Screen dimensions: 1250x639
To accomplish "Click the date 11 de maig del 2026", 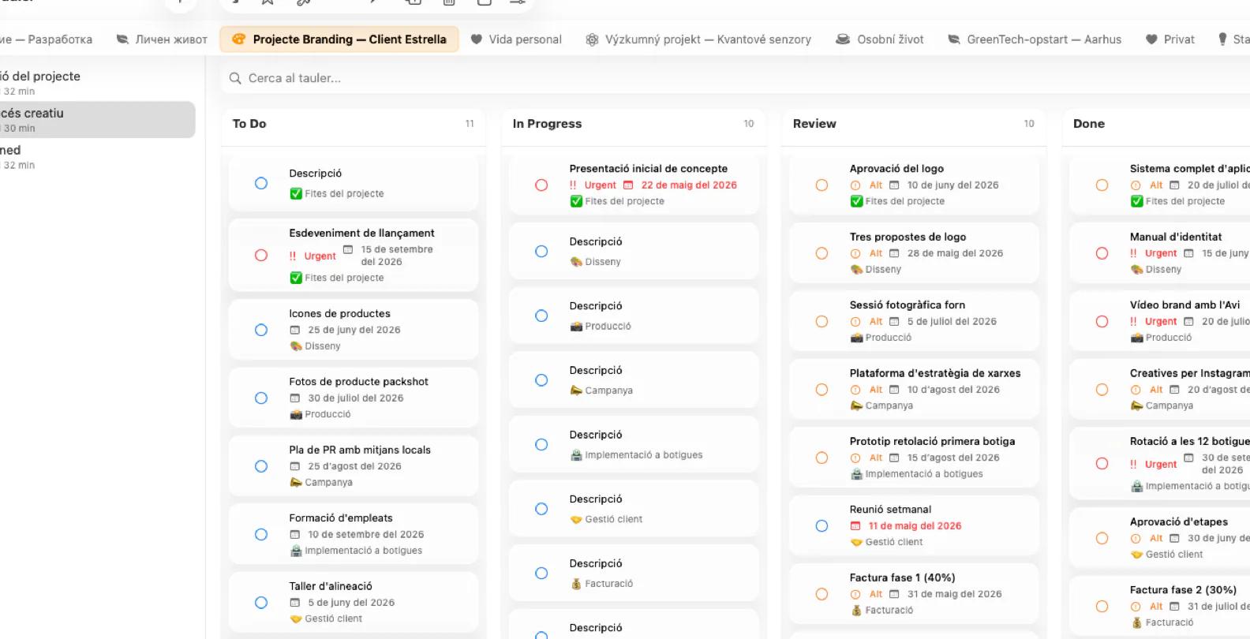I will (x=915, y=526).
